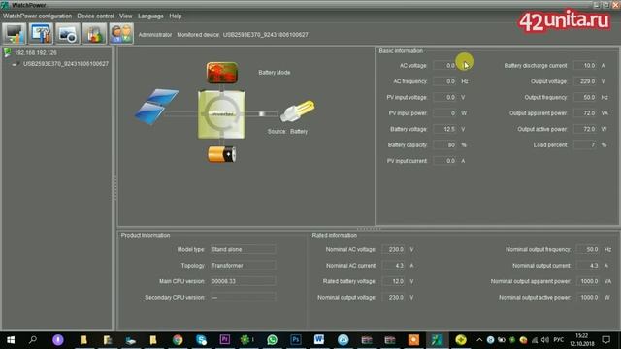This screenshot has height=349, width=621.
Task: Select USB2593E370_92431806100627 in device tree
Action: click(66, 64)
